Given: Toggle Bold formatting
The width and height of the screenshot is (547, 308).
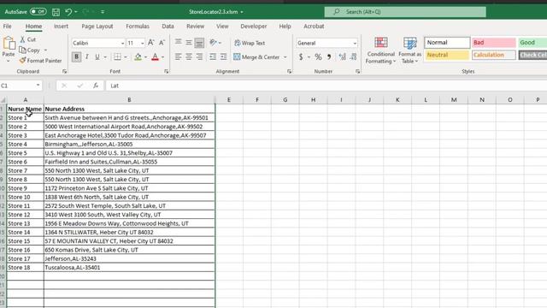Looking at the screenshot, I should point(76,56).
